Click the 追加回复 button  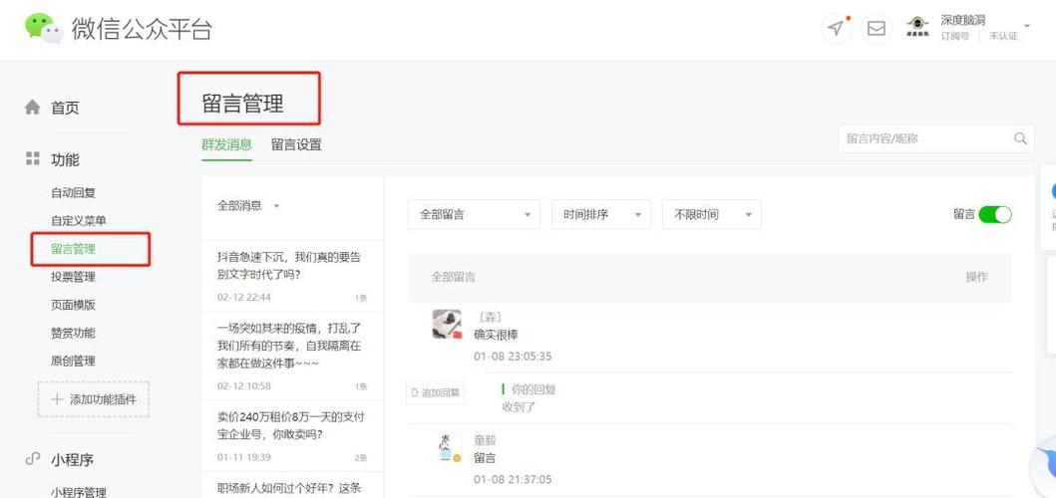point(436,392)
